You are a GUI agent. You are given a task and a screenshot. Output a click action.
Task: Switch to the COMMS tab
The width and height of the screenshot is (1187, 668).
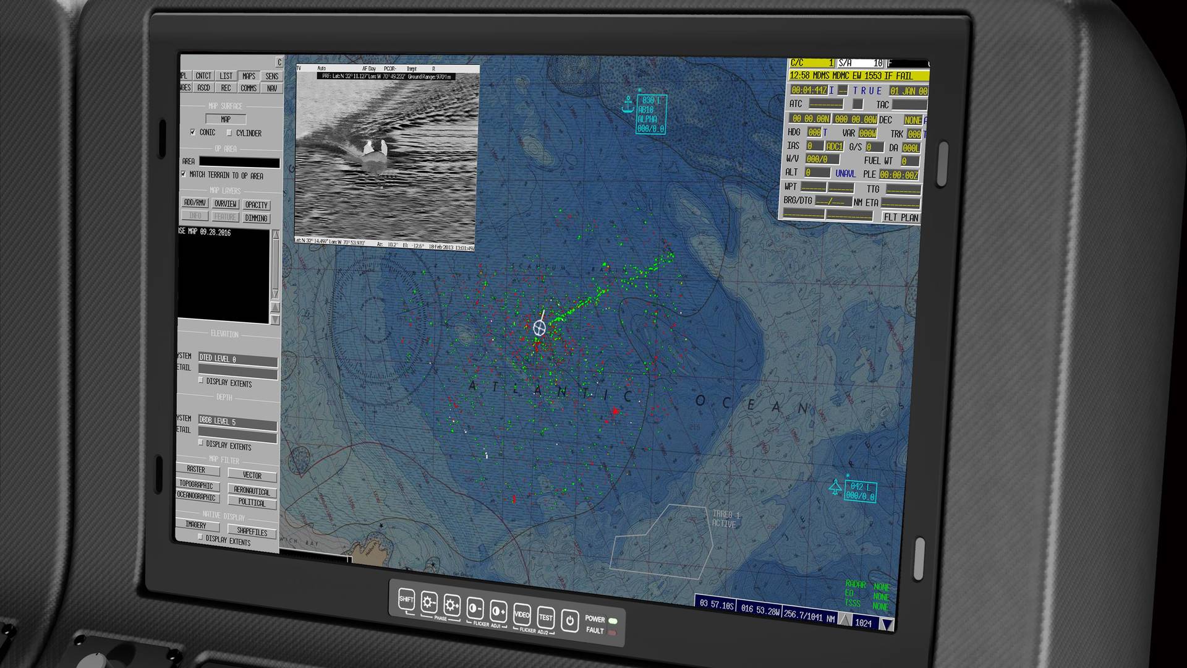[249, 88]
